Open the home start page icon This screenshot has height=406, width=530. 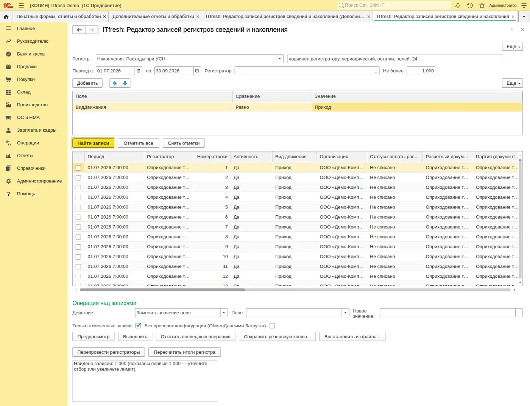(6, 17)
